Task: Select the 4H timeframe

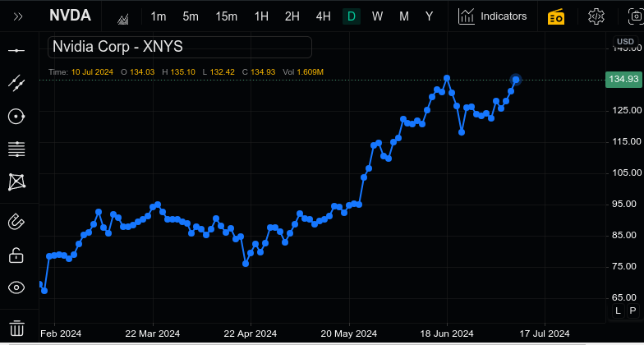Action: tap(324, 16)
